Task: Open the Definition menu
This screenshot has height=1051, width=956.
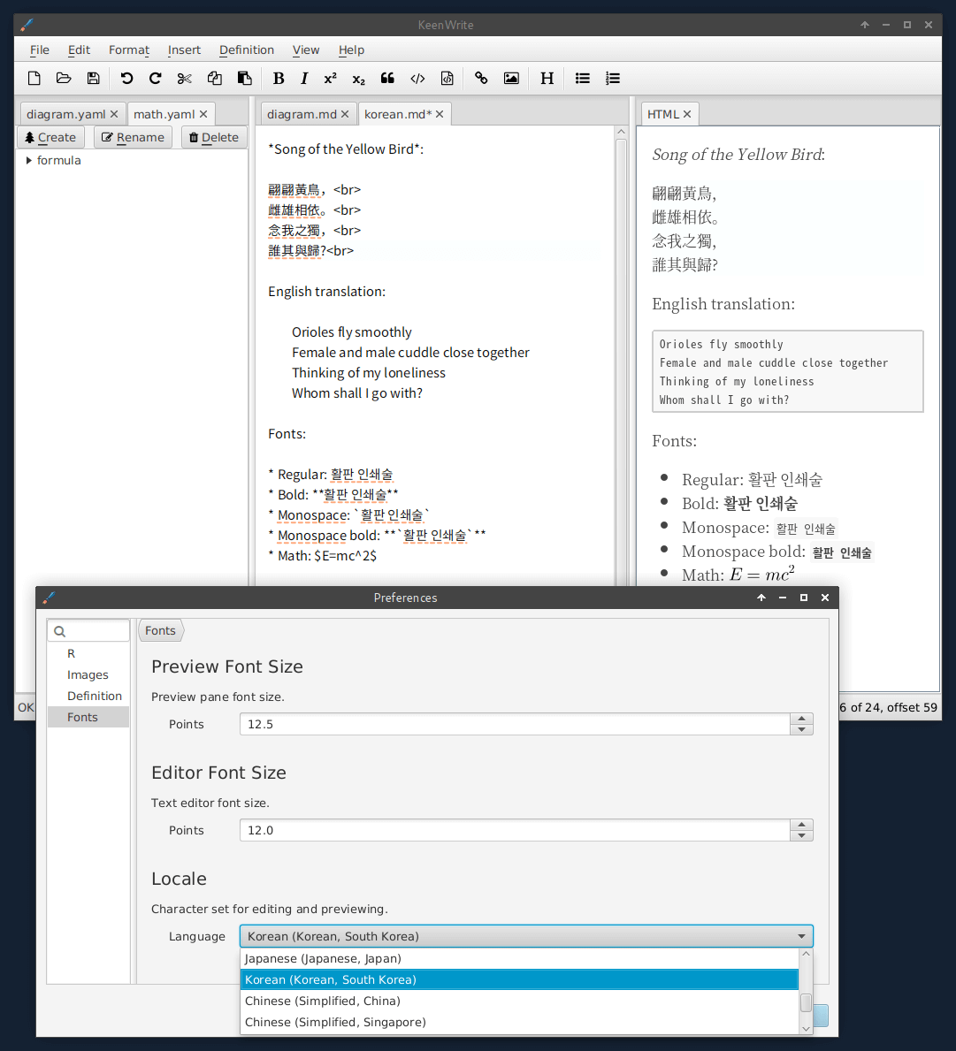Action: point(246,50)
